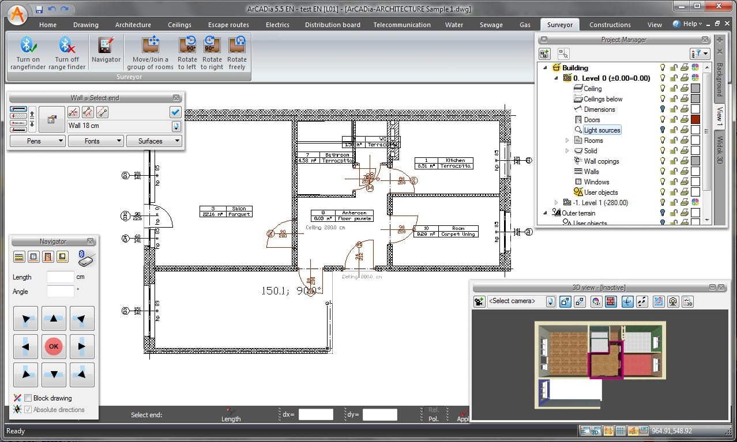Click the Length input field in Navigator
Viewport: 737px width, 442px height.
[x=60, y=277]
